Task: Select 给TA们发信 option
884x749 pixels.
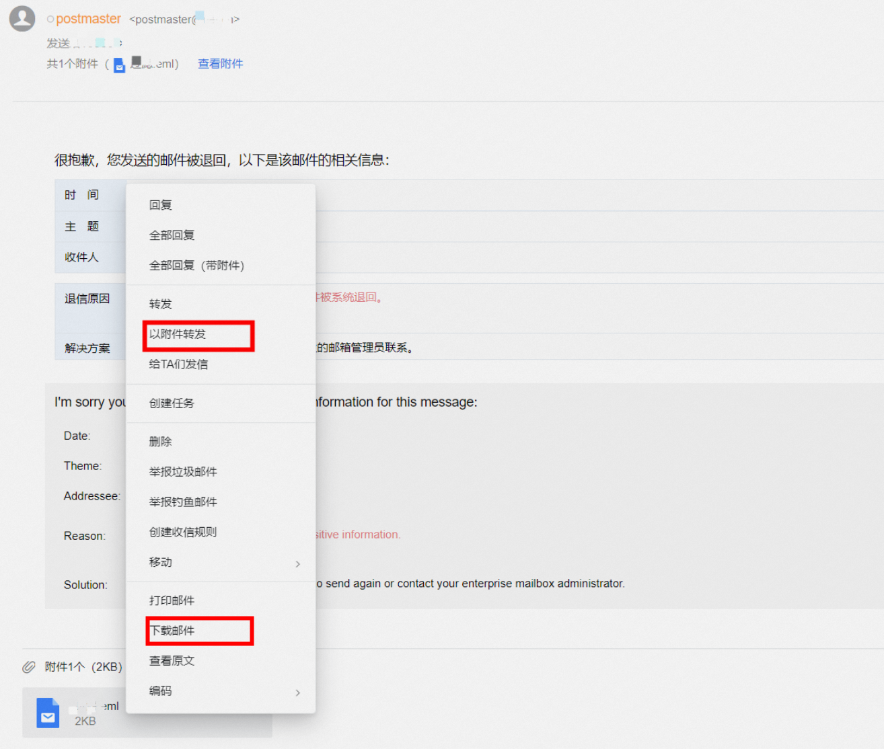Action: tap(178, 364)
